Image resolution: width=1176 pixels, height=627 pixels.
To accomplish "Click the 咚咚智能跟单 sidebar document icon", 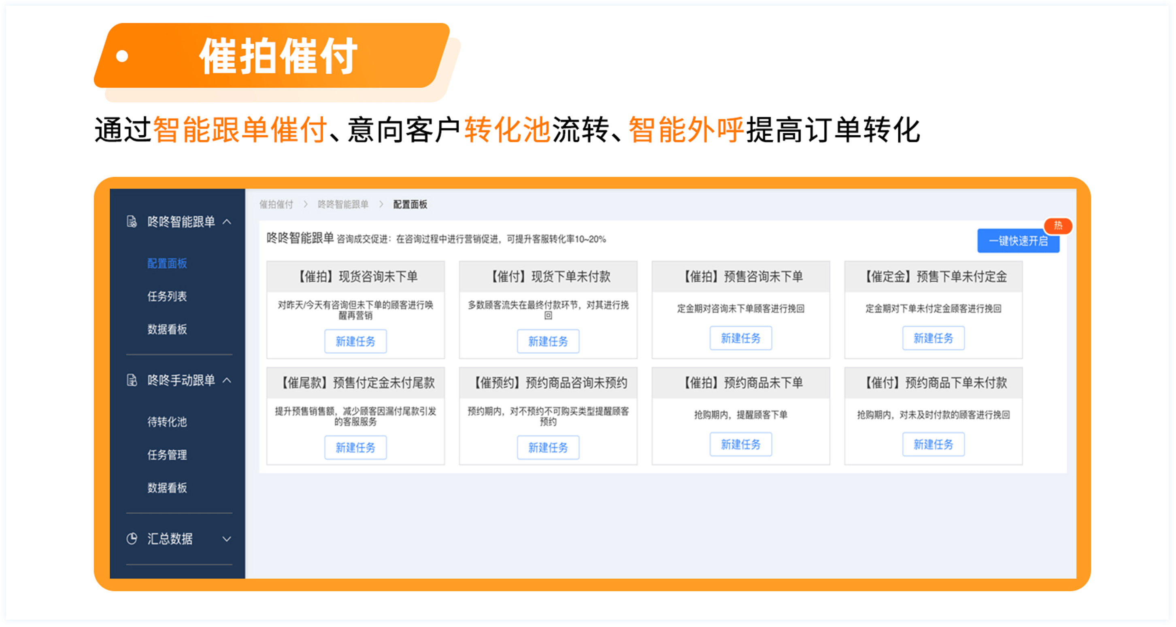I will (132, 222).
